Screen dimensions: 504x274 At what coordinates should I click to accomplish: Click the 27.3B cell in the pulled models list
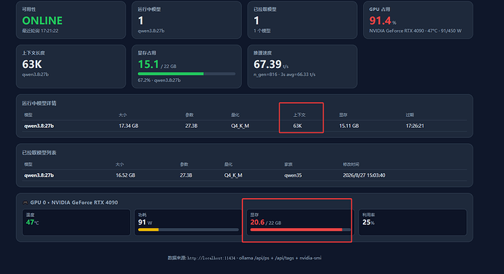(186, 175)
